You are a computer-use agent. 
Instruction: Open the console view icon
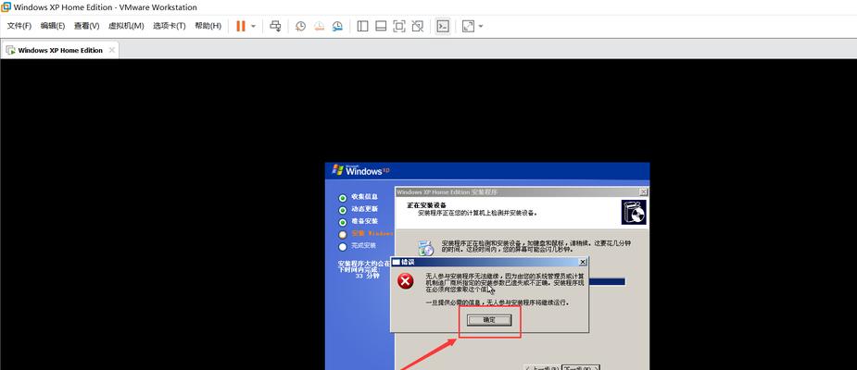pyautogui.click(x=443, y=26)
